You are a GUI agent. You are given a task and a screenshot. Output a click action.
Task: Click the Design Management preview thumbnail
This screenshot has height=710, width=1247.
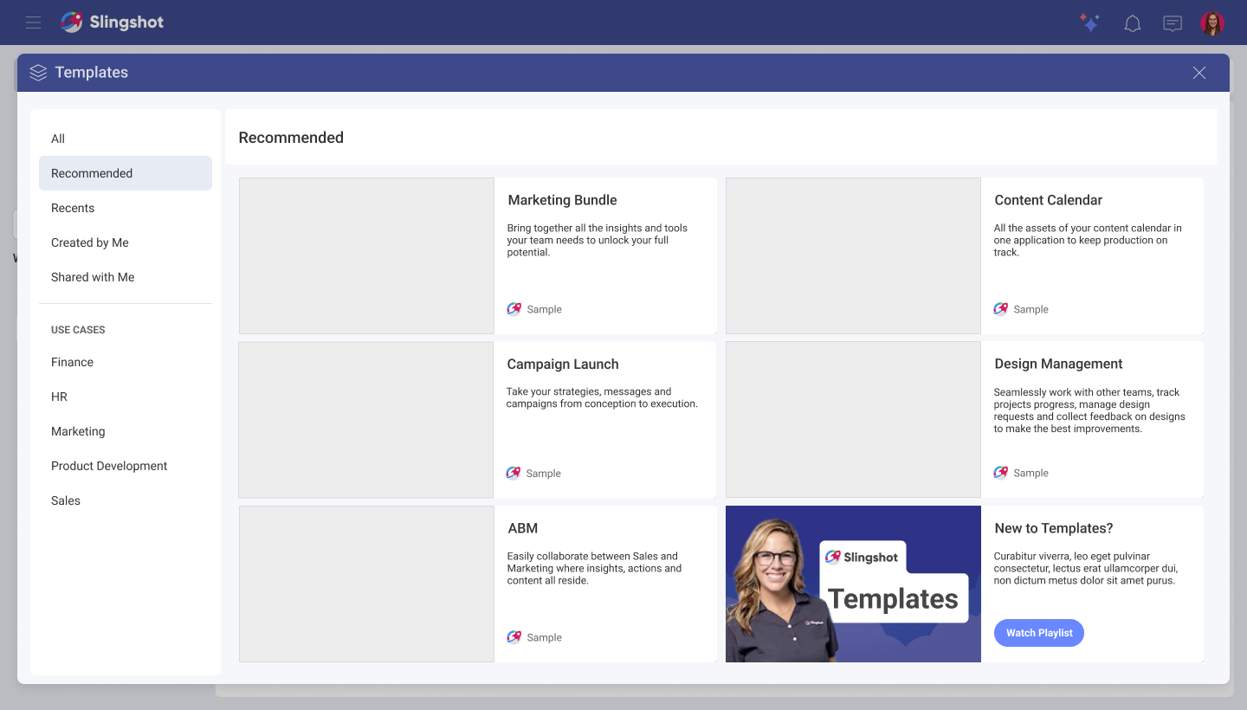click(853, 419)
